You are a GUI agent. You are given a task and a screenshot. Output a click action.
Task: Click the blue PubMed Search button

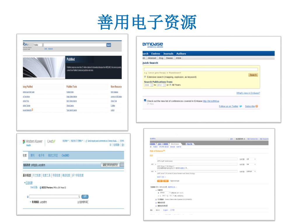[x=109, y=45]
